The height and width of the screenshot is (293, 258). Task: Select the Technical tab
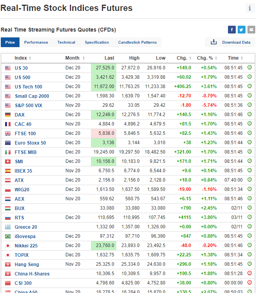(66, 42)
